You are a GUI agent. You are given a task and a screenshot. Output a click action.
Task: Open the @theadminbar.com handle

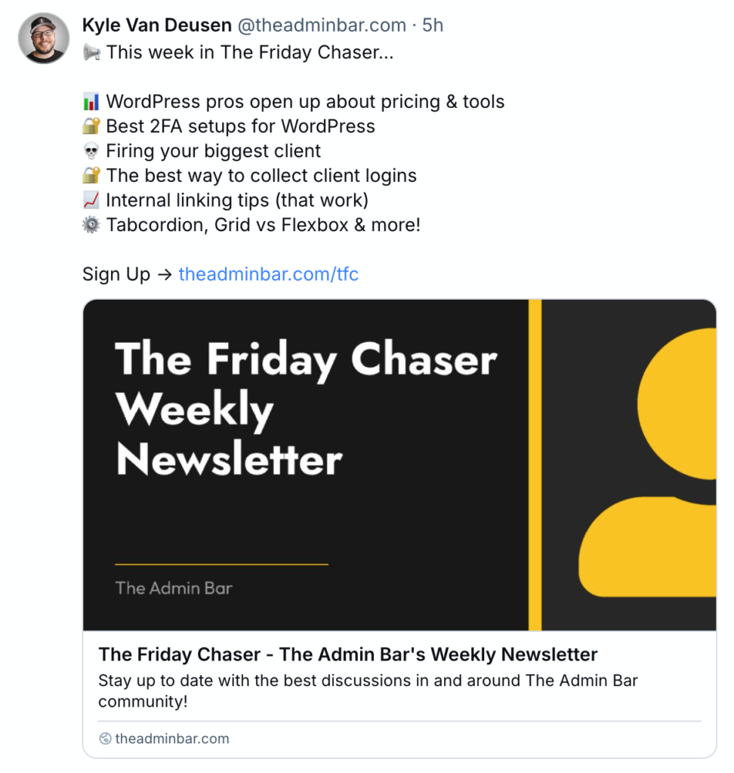click(322, 25)
